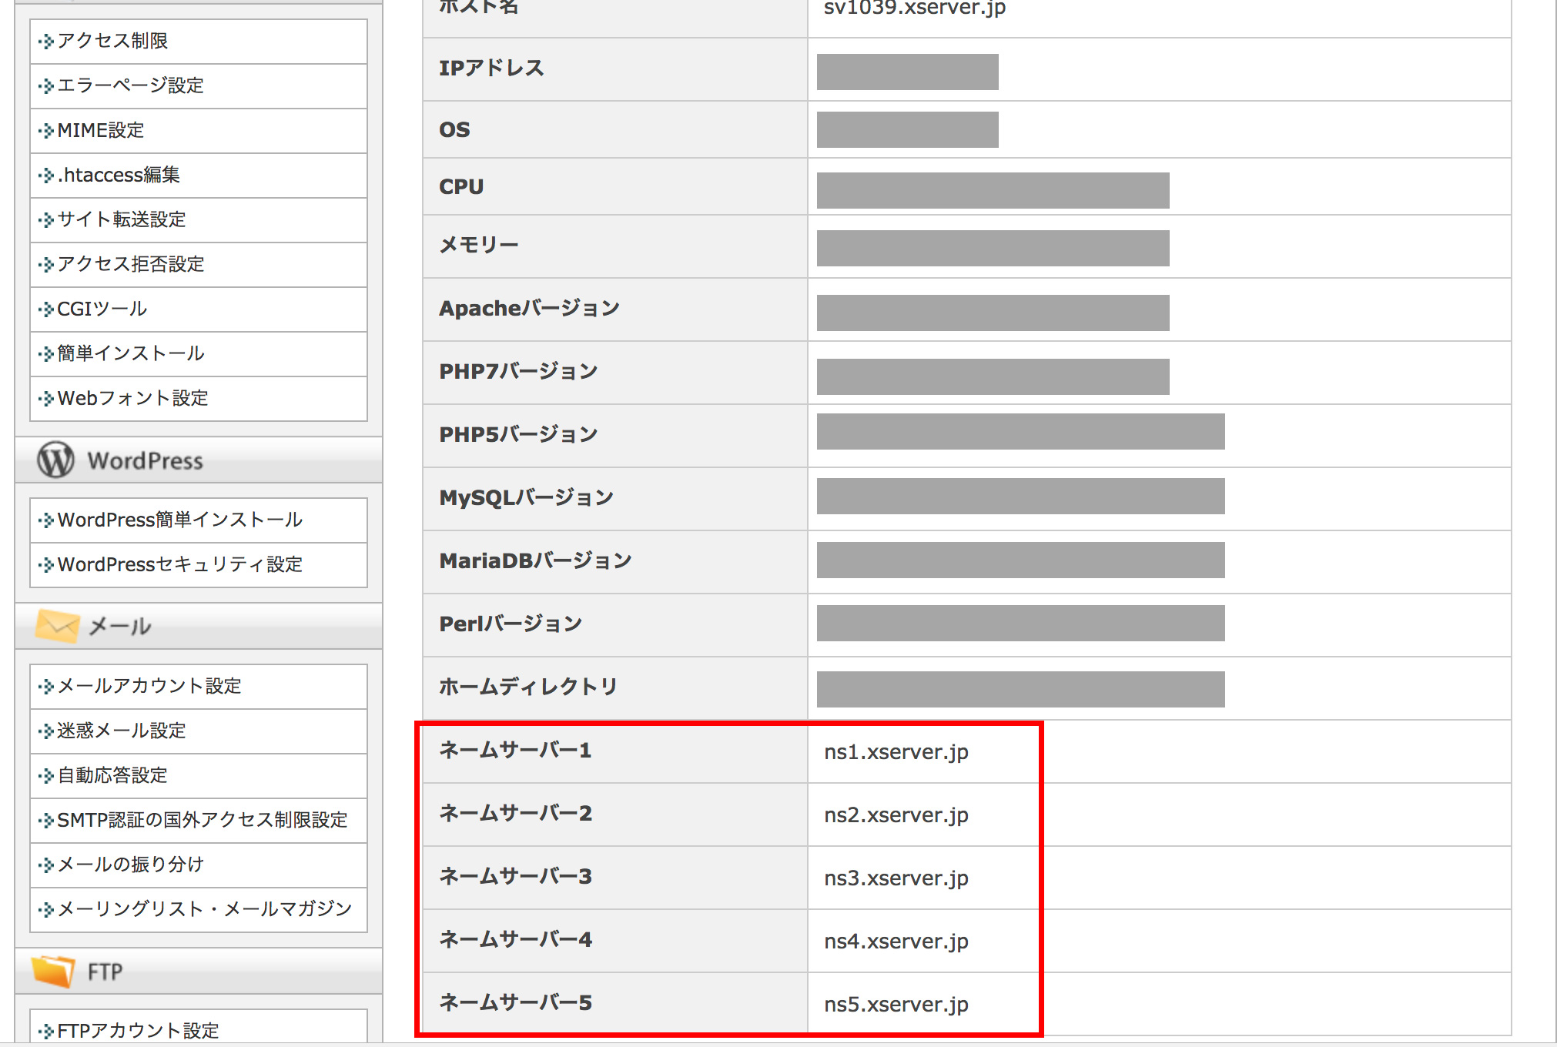Click arrow icon beside CGIツール
Viewport: 1557px width, 1047px height.
click(46, 309)
